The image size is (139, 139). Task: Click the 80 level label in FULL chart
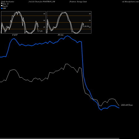point(90,14)
